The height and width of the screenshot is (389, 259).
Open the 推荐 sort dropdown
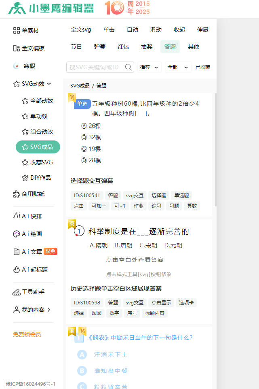tap(150, 67)
